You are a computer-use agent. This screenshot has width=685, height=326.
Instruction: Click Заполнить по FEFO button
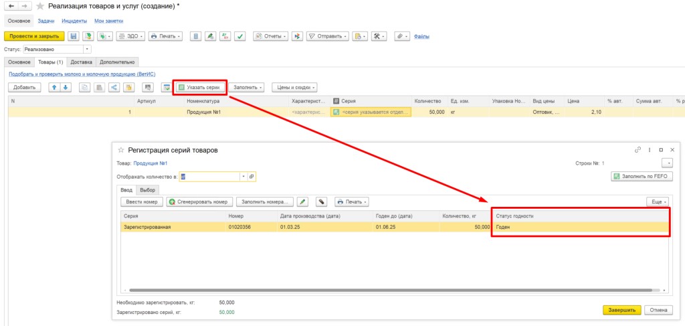coord(642,177)
